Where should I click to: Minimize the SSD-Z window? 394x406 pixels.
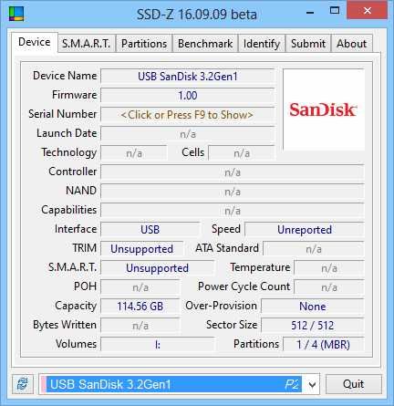(310, 12)
